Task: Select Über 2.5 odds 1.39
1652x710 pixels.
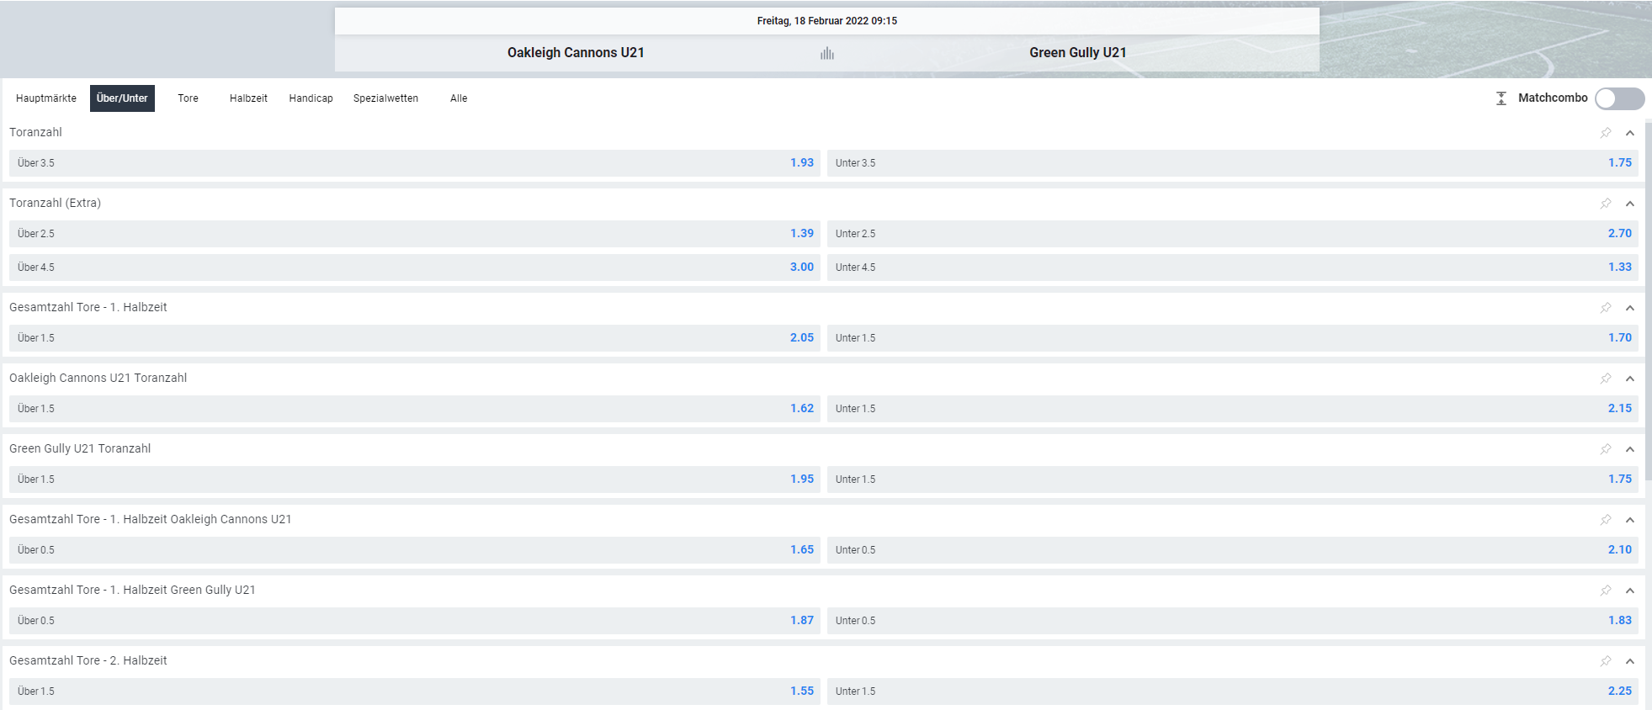Action: [415, 234]
